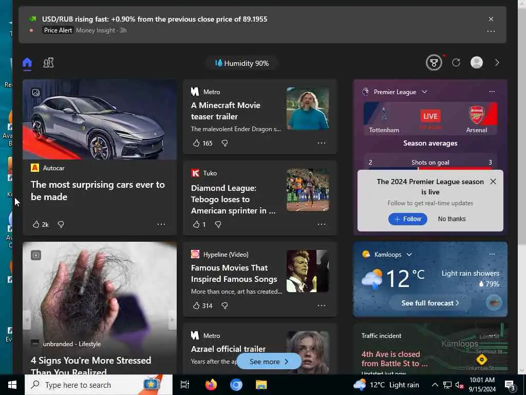This screenshot has height=395, width=526.
Task: Open more options on the weather card
Action: click(492, 254)
